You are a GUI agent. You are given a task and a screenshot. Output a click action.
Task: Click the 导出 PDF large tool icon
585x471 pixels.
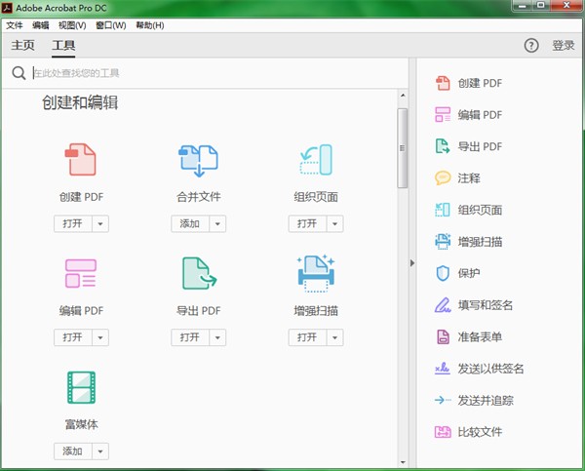pos(199,274)
